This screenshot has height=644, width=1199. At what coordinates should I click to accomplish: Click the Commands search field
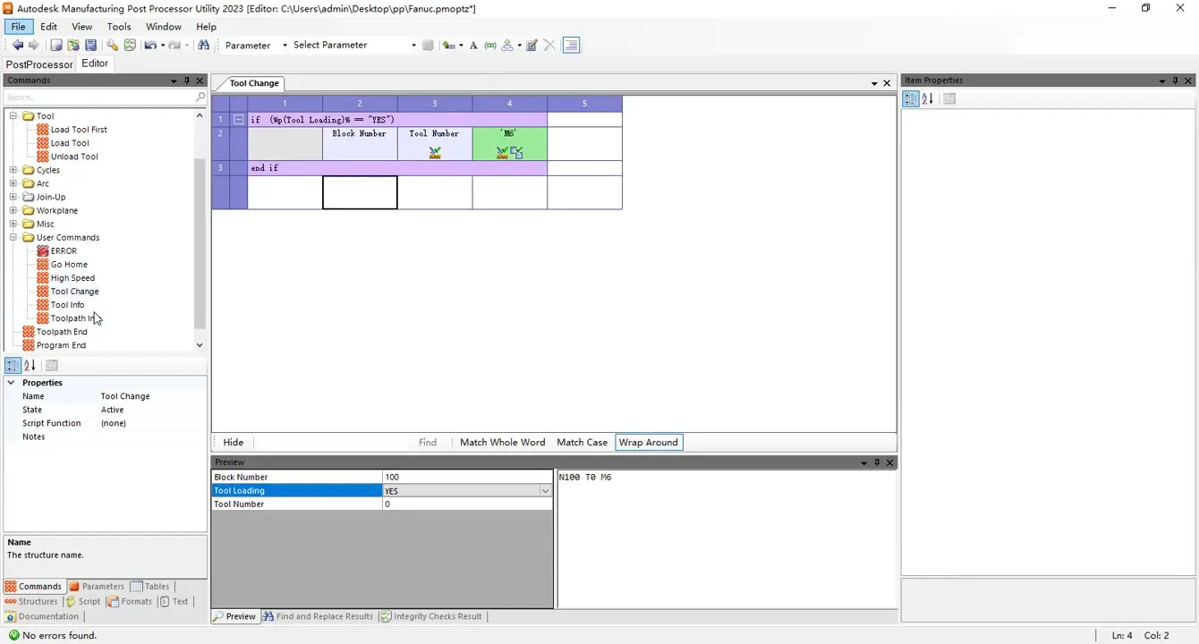tap(98, 97)
